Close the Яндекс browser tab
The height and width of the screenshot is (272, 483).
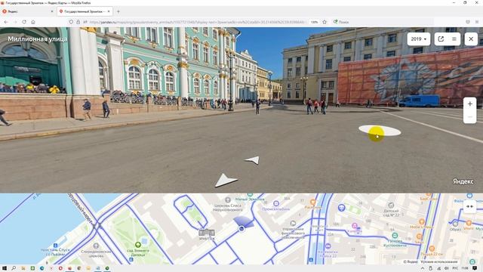tap(52, 11)
